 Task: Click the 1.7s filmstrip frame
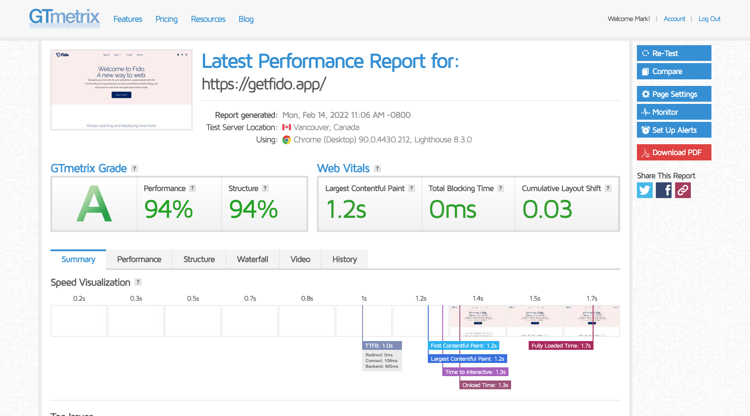tap(592, 321)
